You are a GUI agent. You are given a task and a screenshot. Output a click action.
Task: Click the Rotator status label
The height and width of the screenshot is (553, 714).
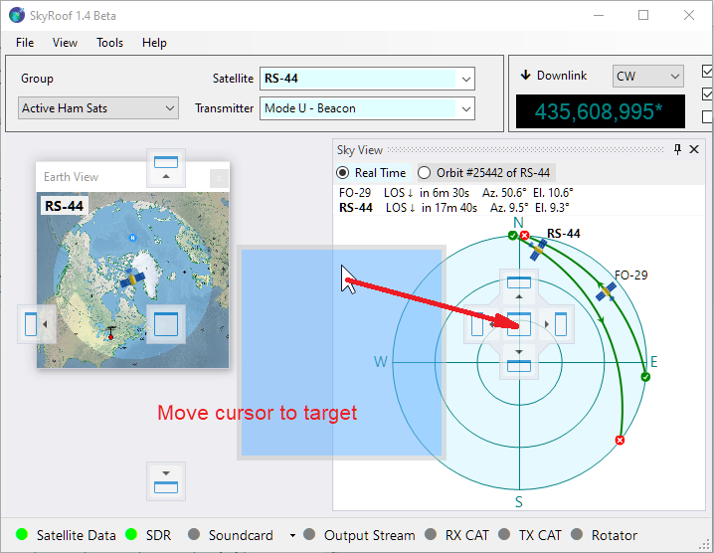pyautogui.click(x=614, y=535)
